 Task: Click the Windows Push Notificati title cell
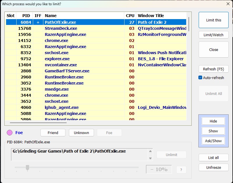161,52
